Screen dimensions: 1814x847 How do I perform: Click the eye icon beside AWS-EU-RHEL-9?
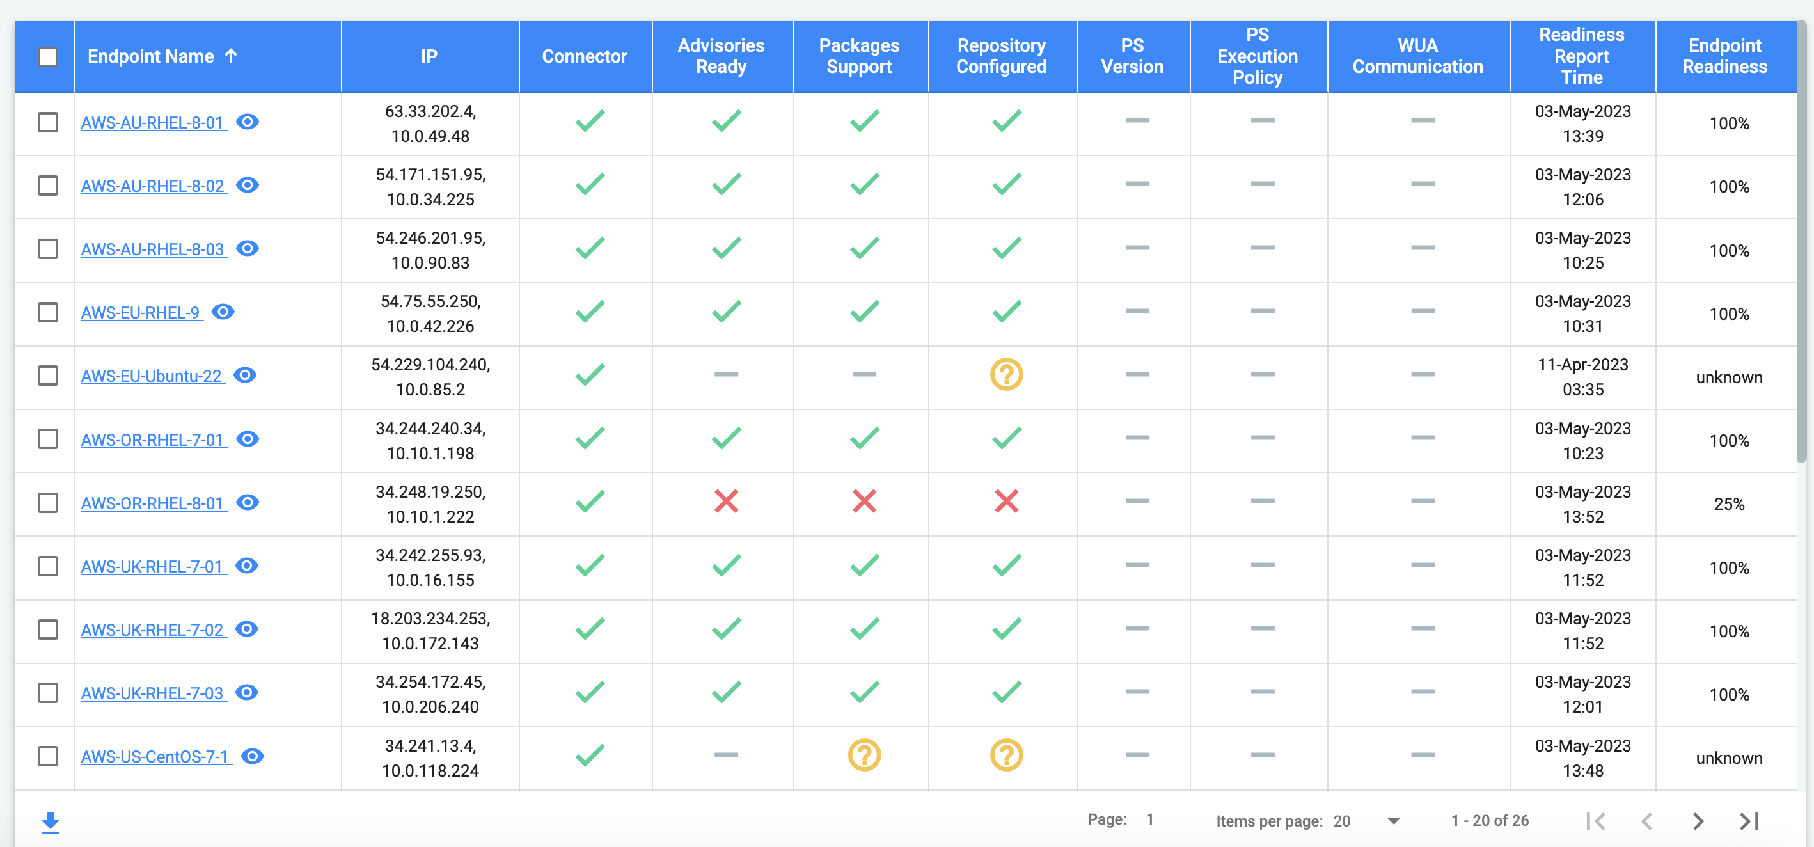click(223, 312)
